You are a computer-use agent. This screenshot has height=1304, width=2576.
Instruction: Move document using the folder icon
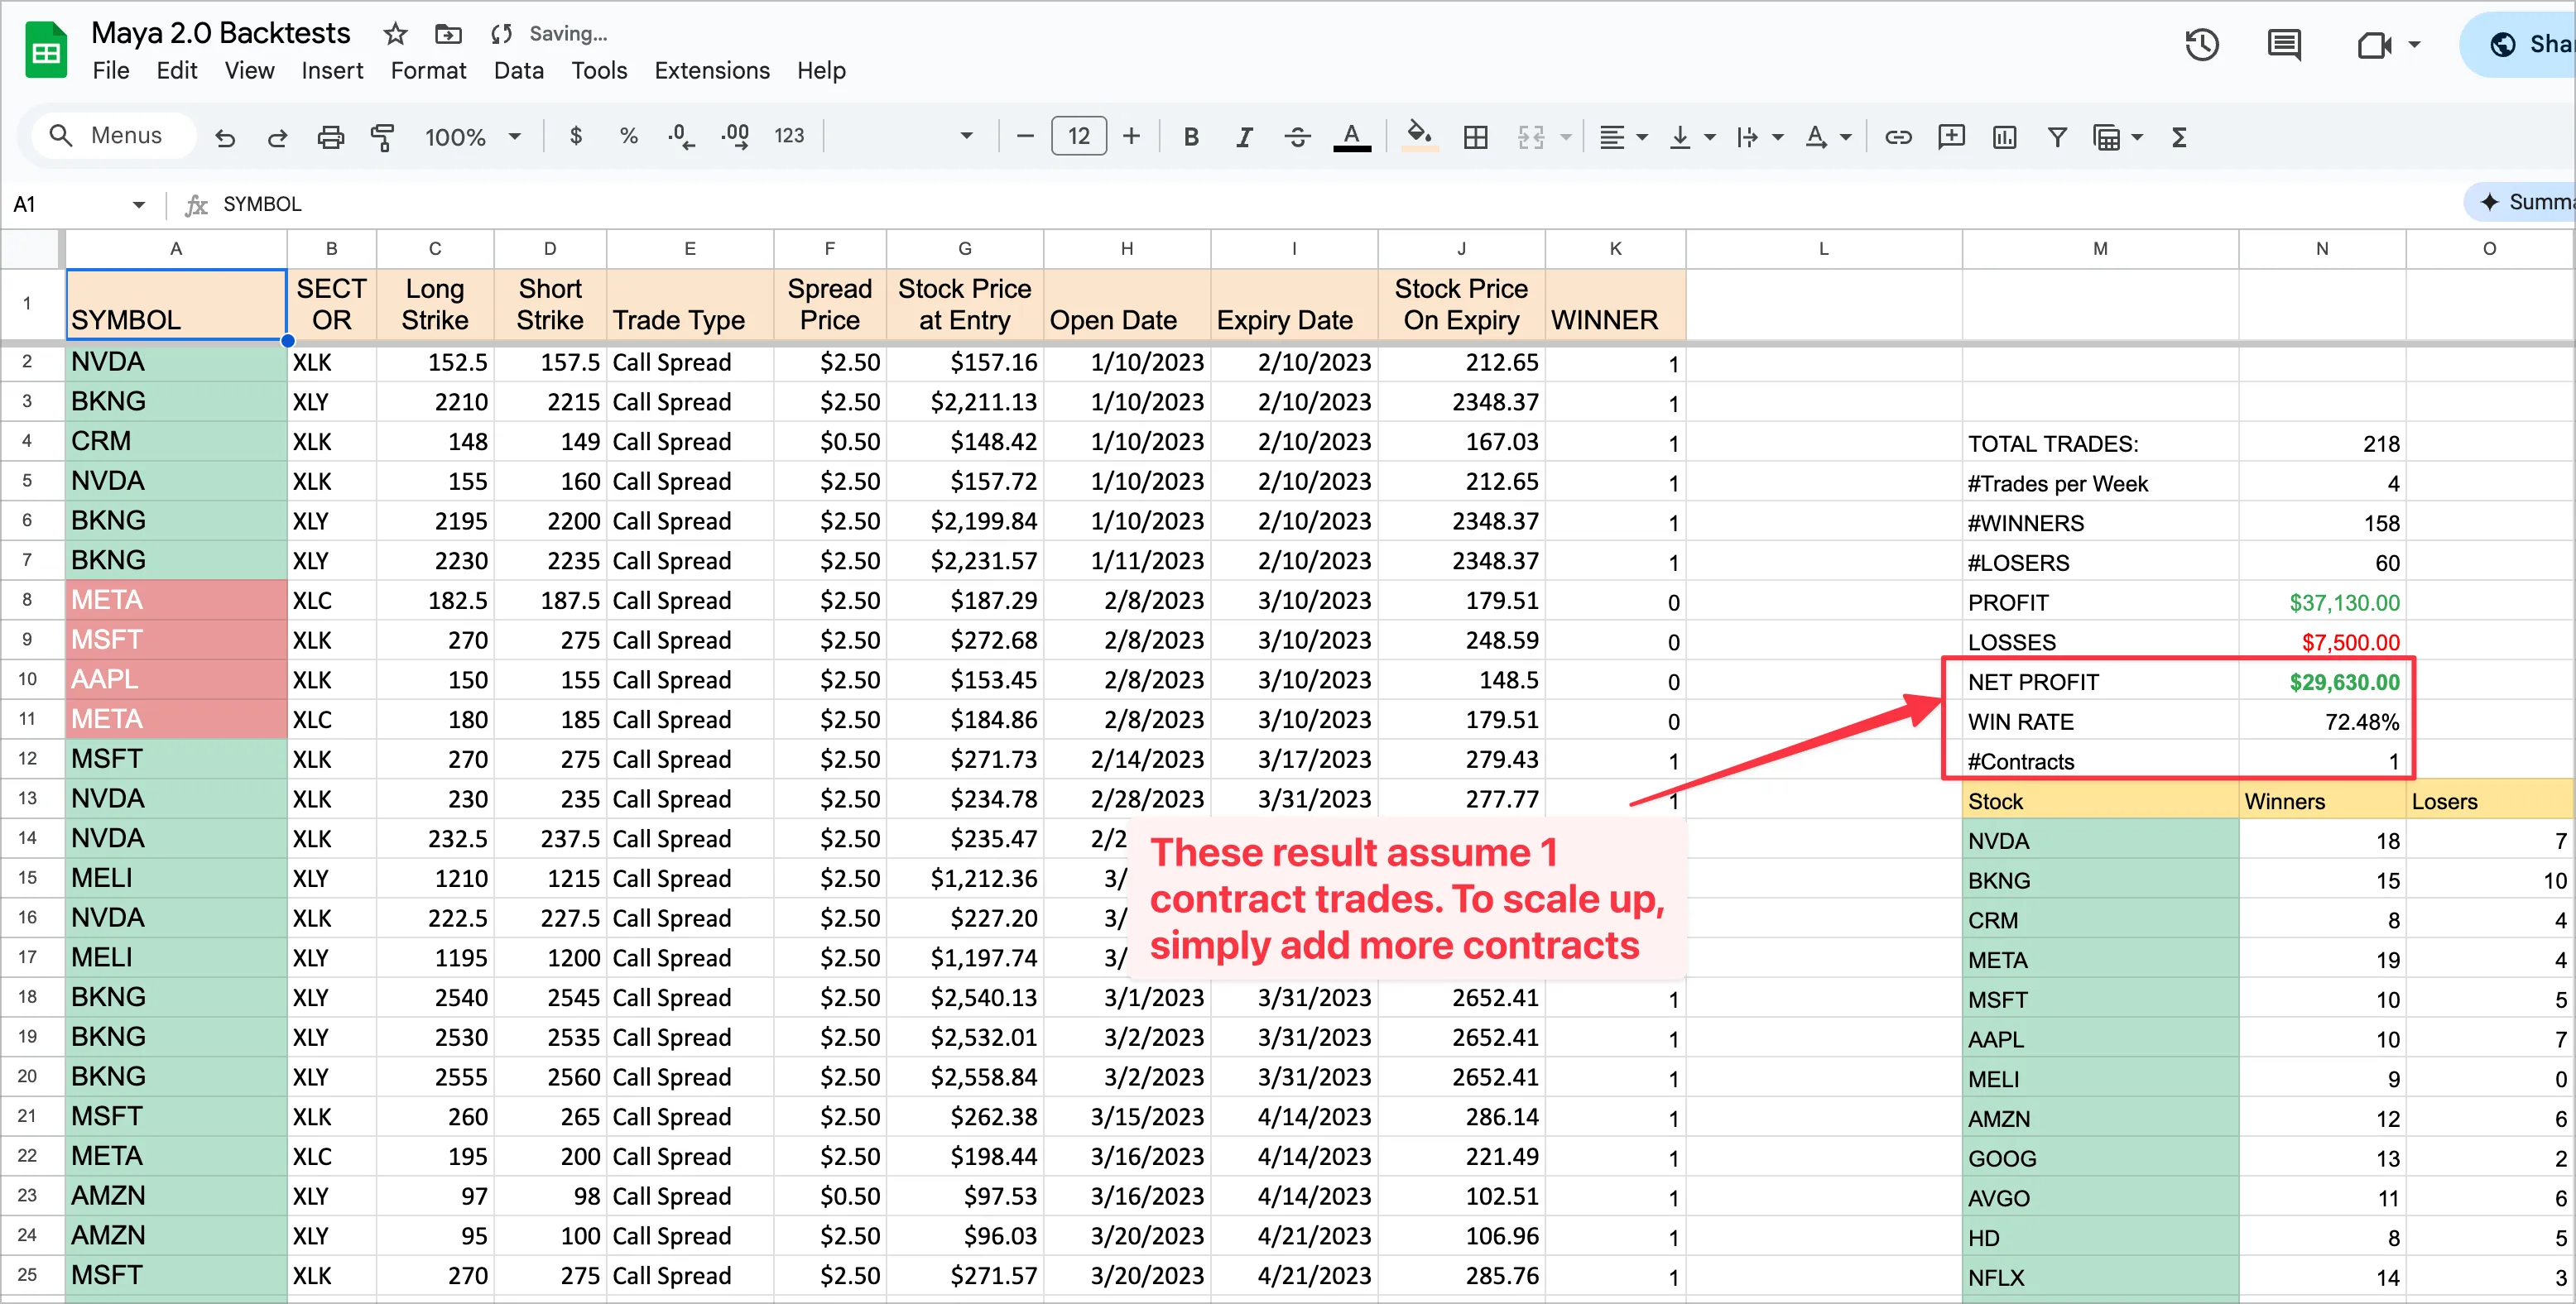click(x=448, y=34)
